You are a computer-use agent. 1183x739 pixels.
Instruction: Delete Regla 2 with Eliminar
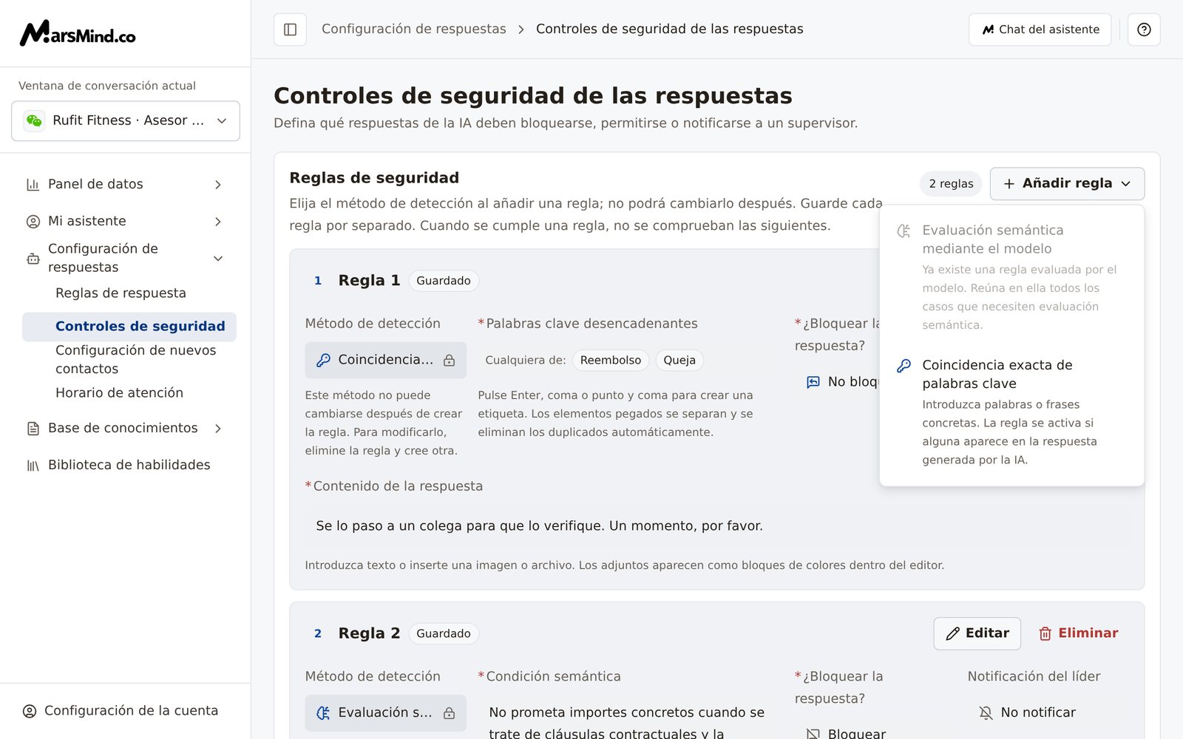click(x=1078, y=633)
